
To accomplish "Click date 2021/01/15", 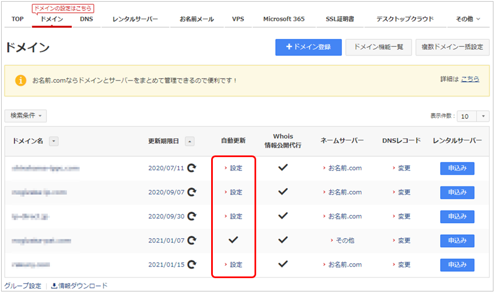I will (166, 265).
